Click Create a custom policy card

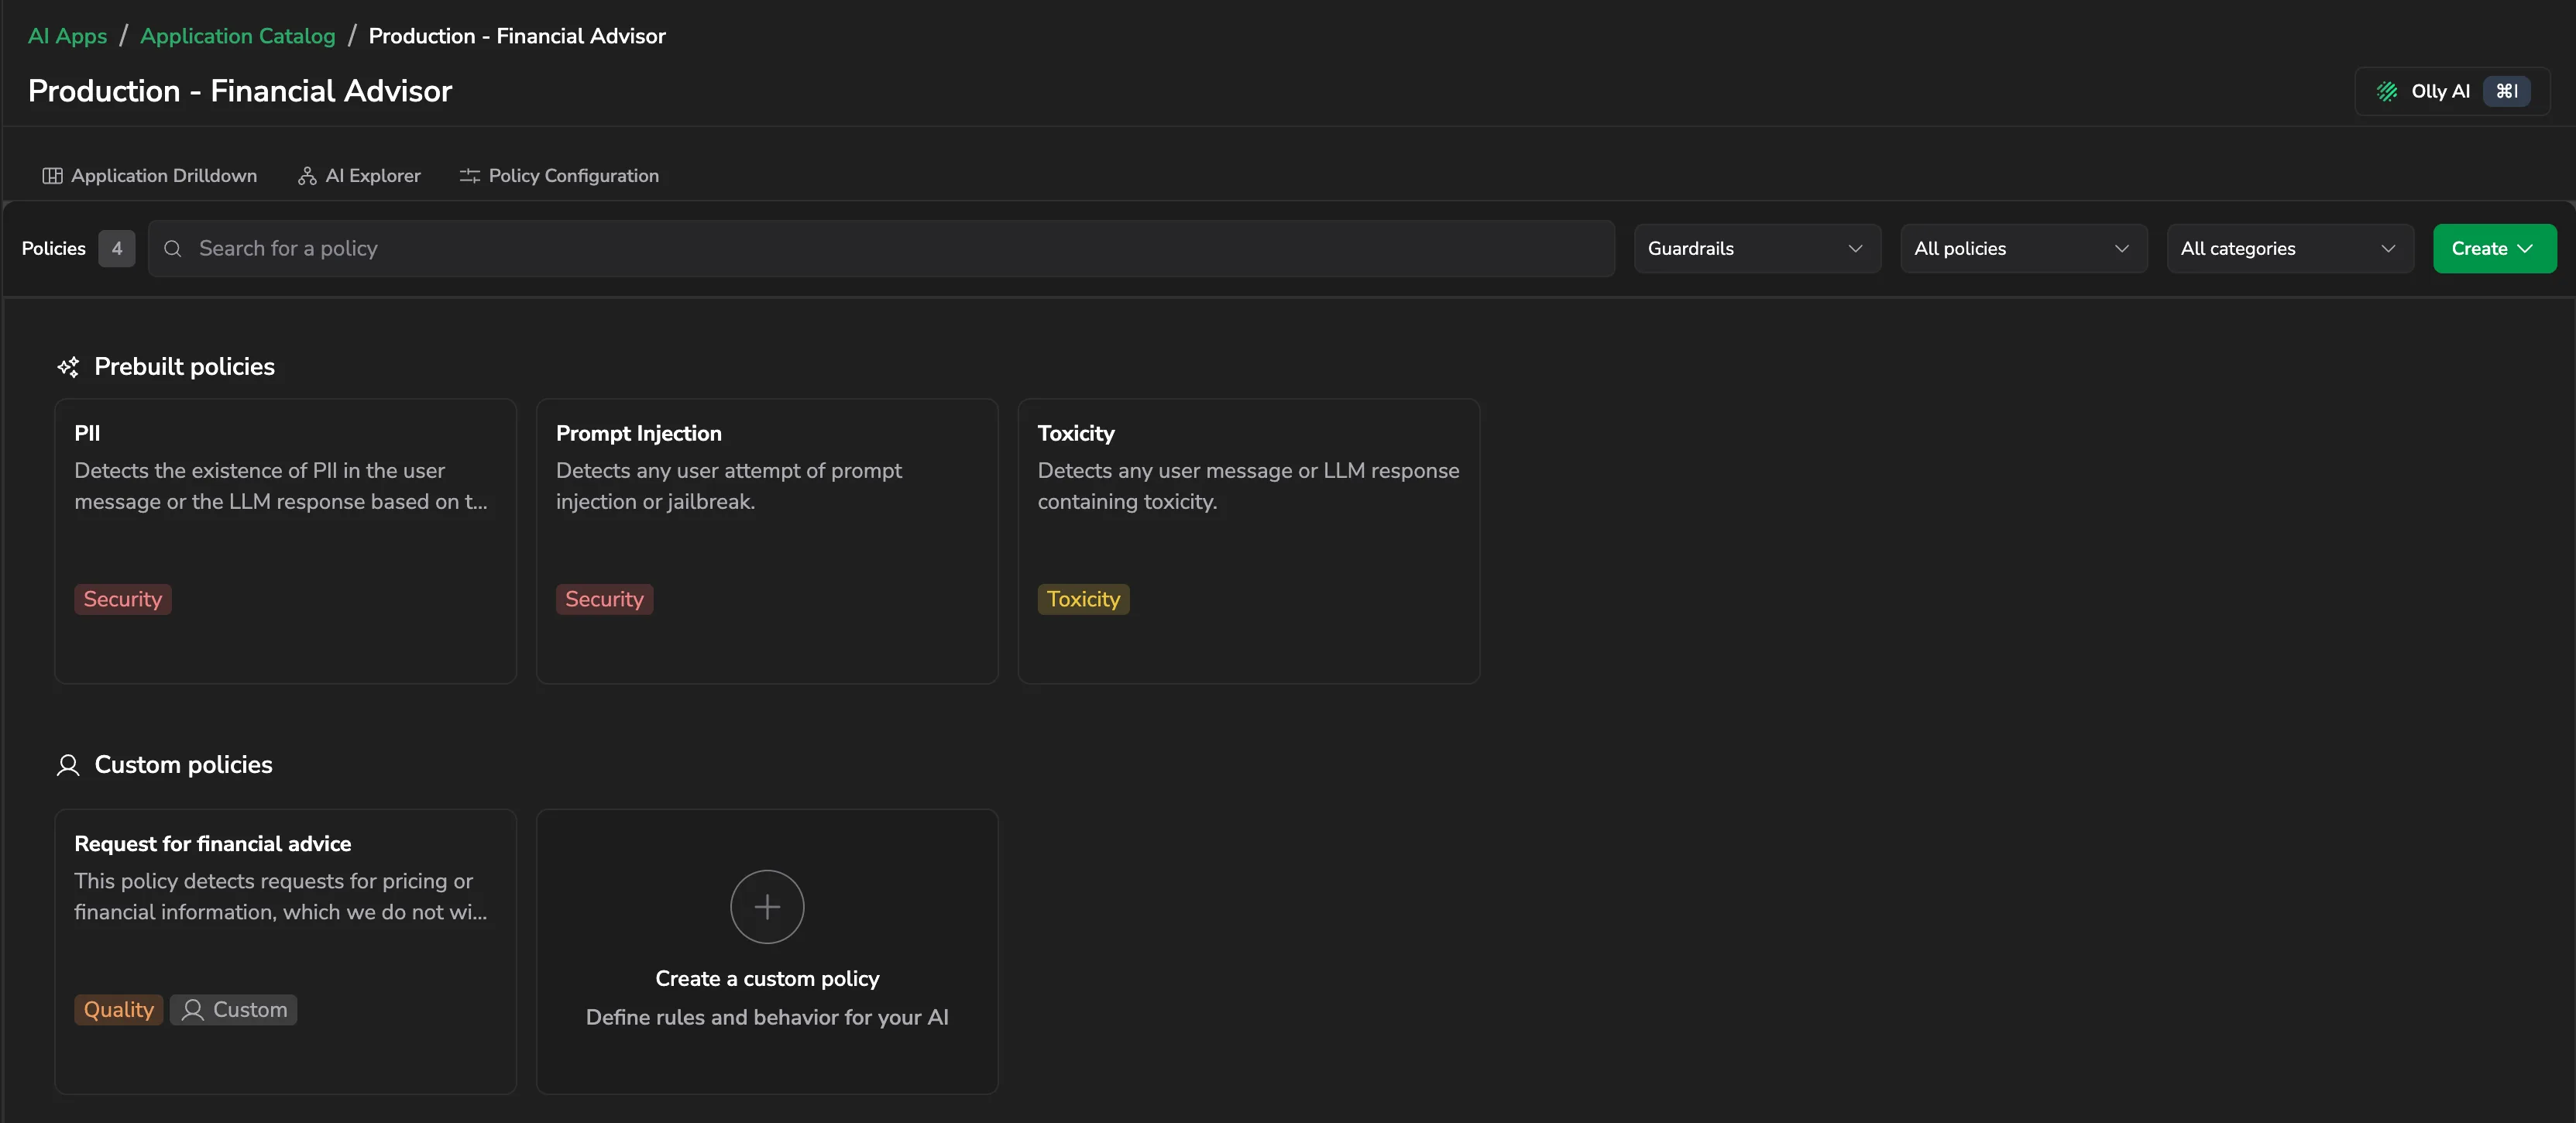pyautogui.click(x=767, y=951)
